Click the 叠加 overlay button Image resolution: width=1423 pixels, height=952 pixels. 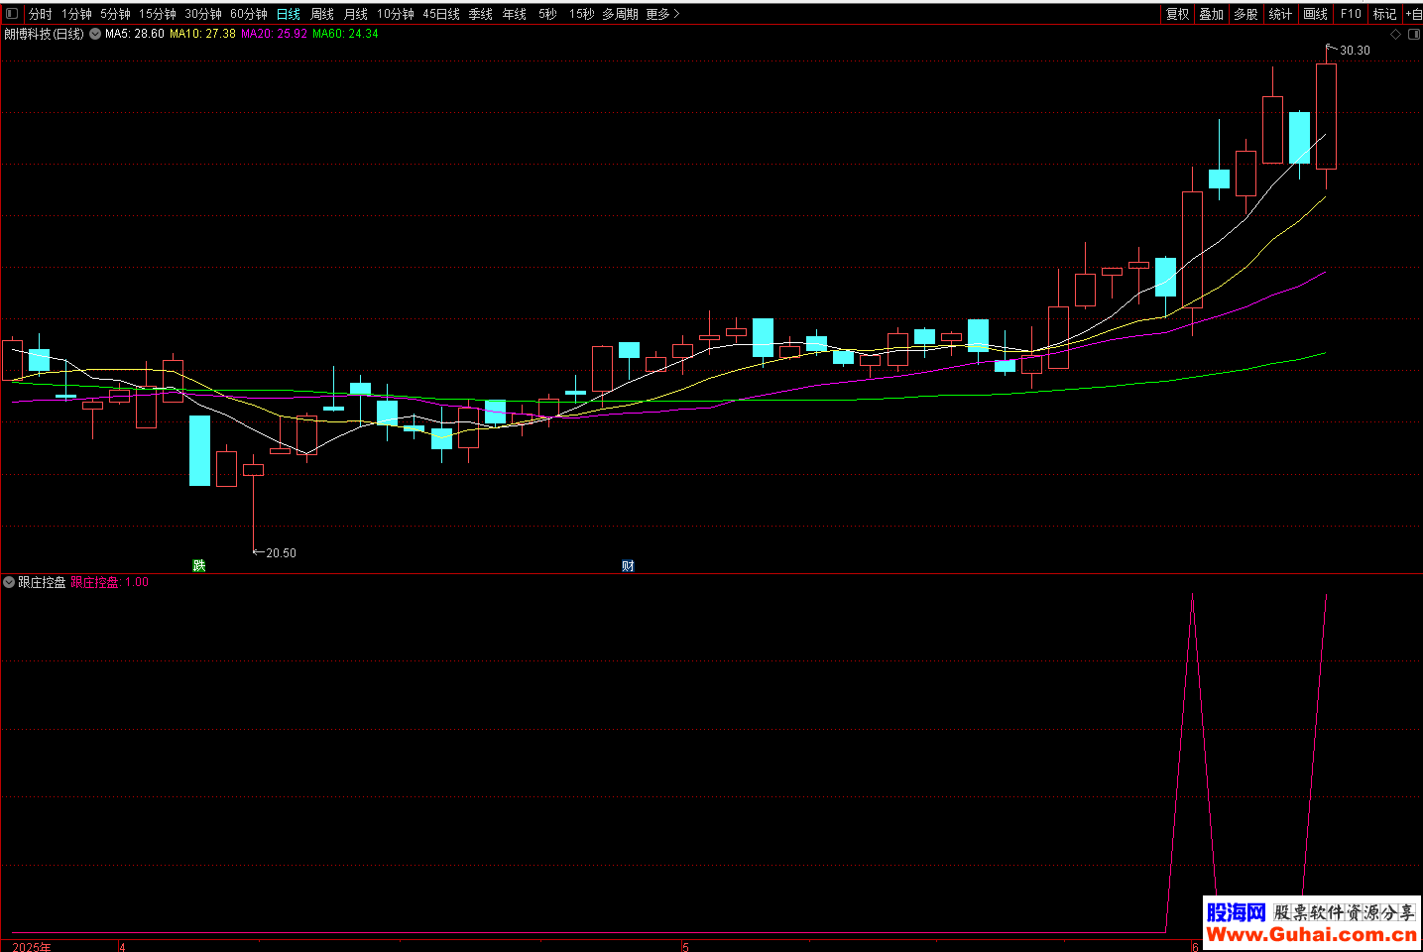(1212, 14)
